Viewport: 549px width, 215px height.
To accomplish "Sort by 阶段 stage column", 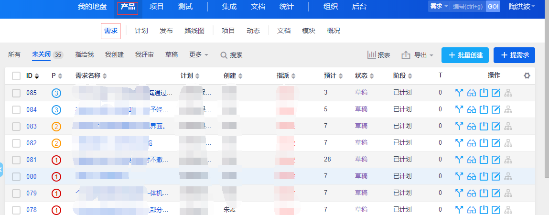I will (x=403, y=75).
